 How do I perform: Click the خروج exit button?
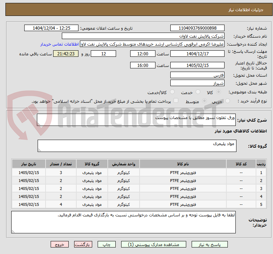[x=60, y=245]
